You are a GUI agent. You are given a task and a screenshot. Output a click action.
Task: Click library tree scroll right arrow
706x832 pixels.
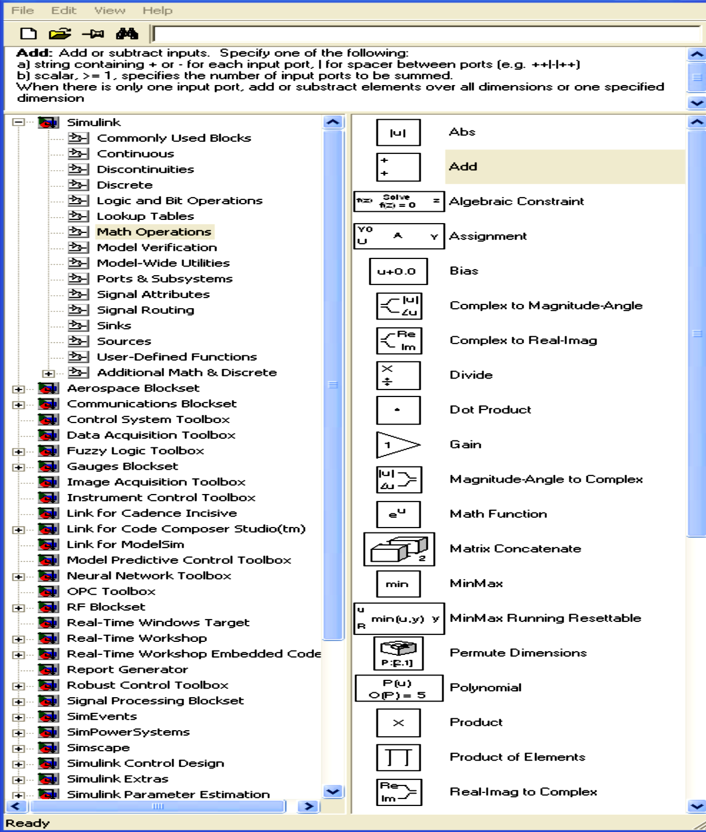pyautogui.click(x=308, y=807)
